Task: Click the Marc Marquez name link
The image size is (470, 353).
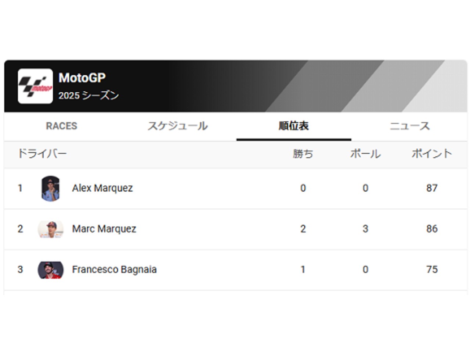Action: pyautogui.click(x=104, y=229)
